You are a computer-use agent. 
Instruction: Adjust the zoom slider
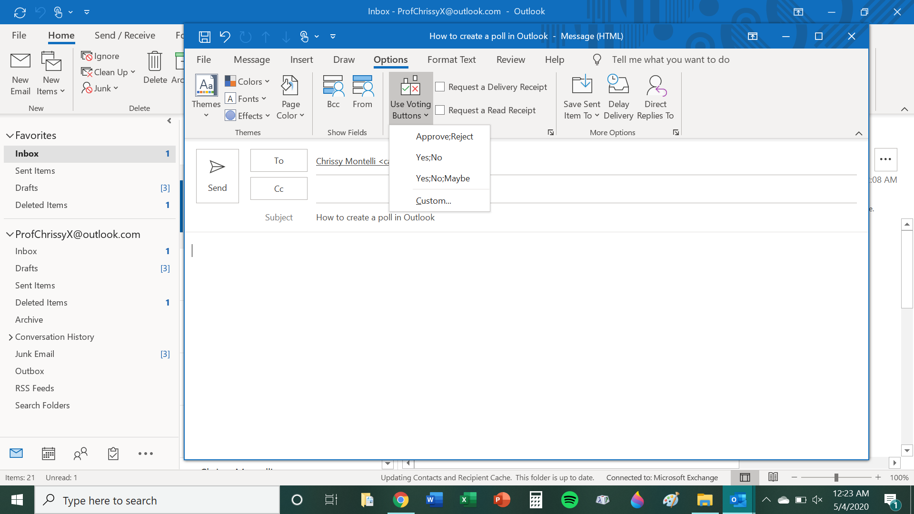[837, 477]
